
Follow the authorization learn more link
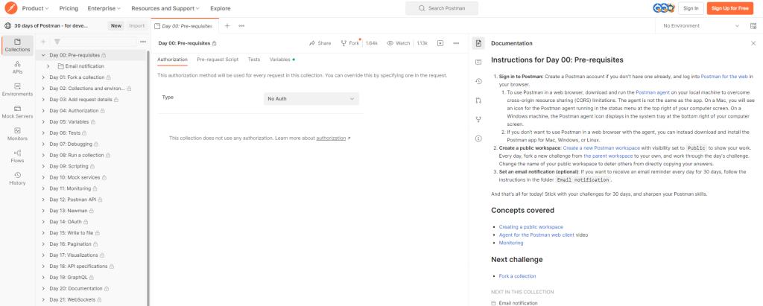pos(332,138)
